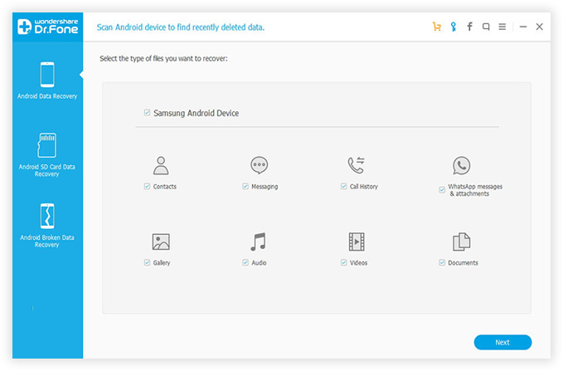Select Android Data Recovery phone icon
The width and height of the screenshot is (563, 371).
pyautogui.click(x=47, y=75)
